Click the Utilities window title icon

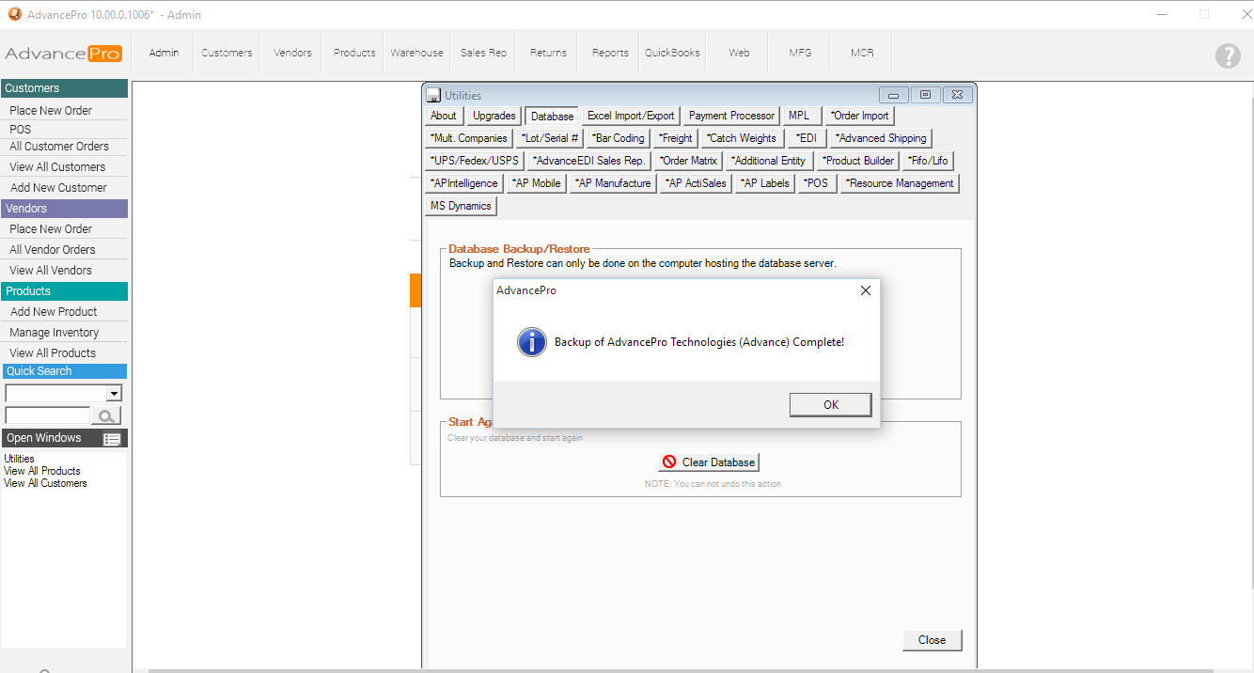pos(433,95)
